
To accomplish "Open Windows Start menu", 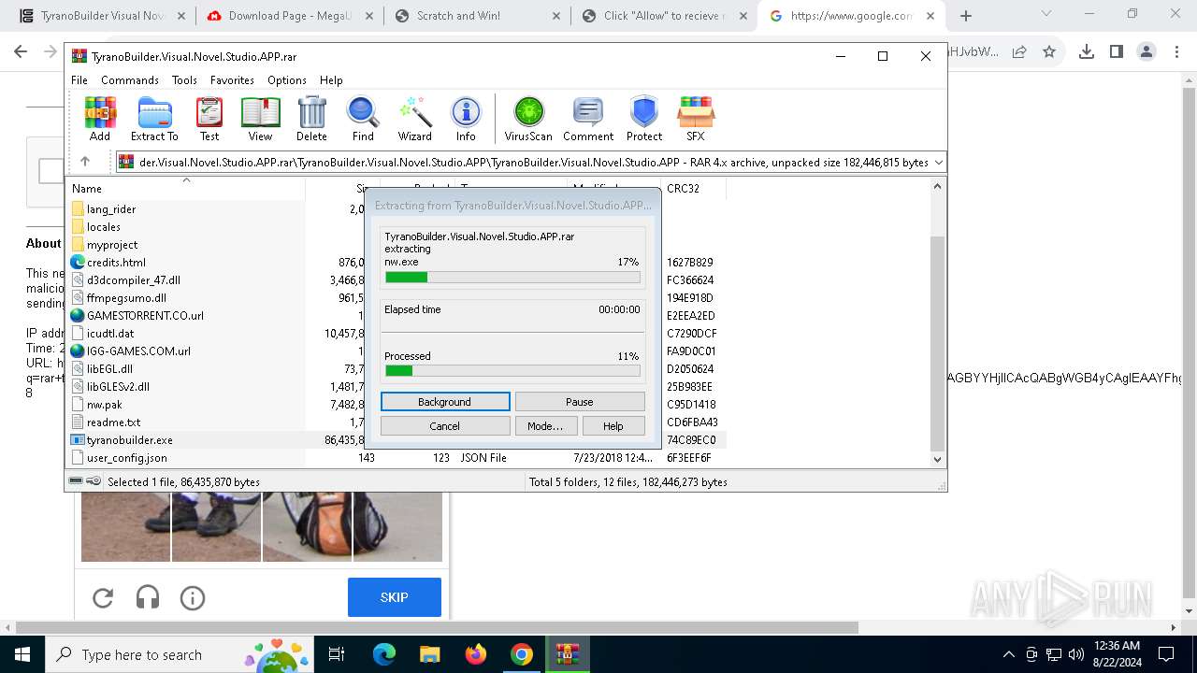I will pyautogui.click(x=22, y=654).
